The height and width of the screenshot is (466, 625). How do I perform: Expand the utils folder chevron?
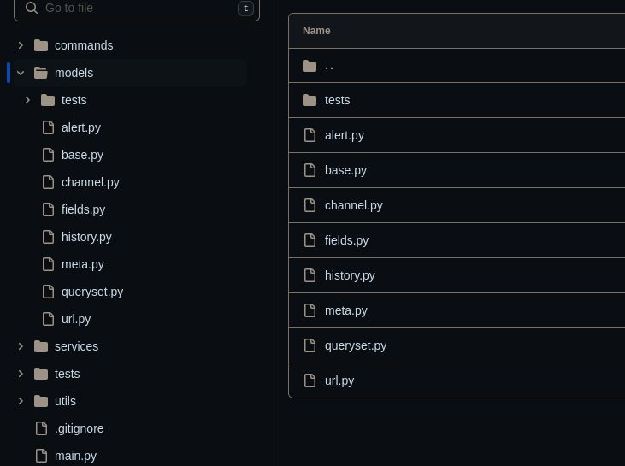[x=21, y=401]
